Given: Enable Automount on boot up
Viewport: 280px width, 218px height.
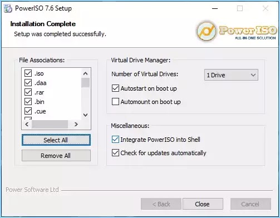Looking at the screenshot, I should click(115, 102).
